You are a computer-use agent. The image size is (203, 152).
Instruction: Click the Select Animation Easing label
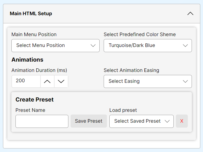(x=131, y=70)
